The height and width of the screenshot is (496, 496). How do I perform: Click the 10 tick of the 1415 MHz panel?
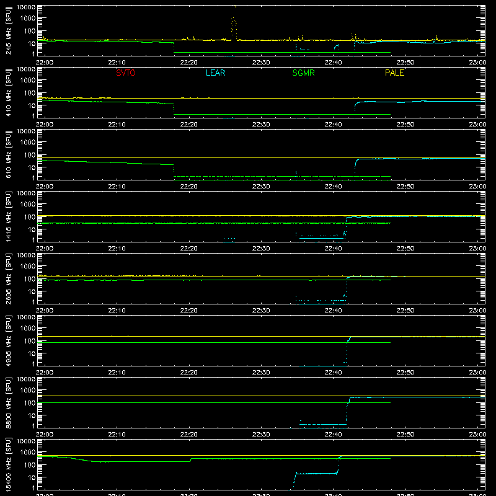[32, 229]
